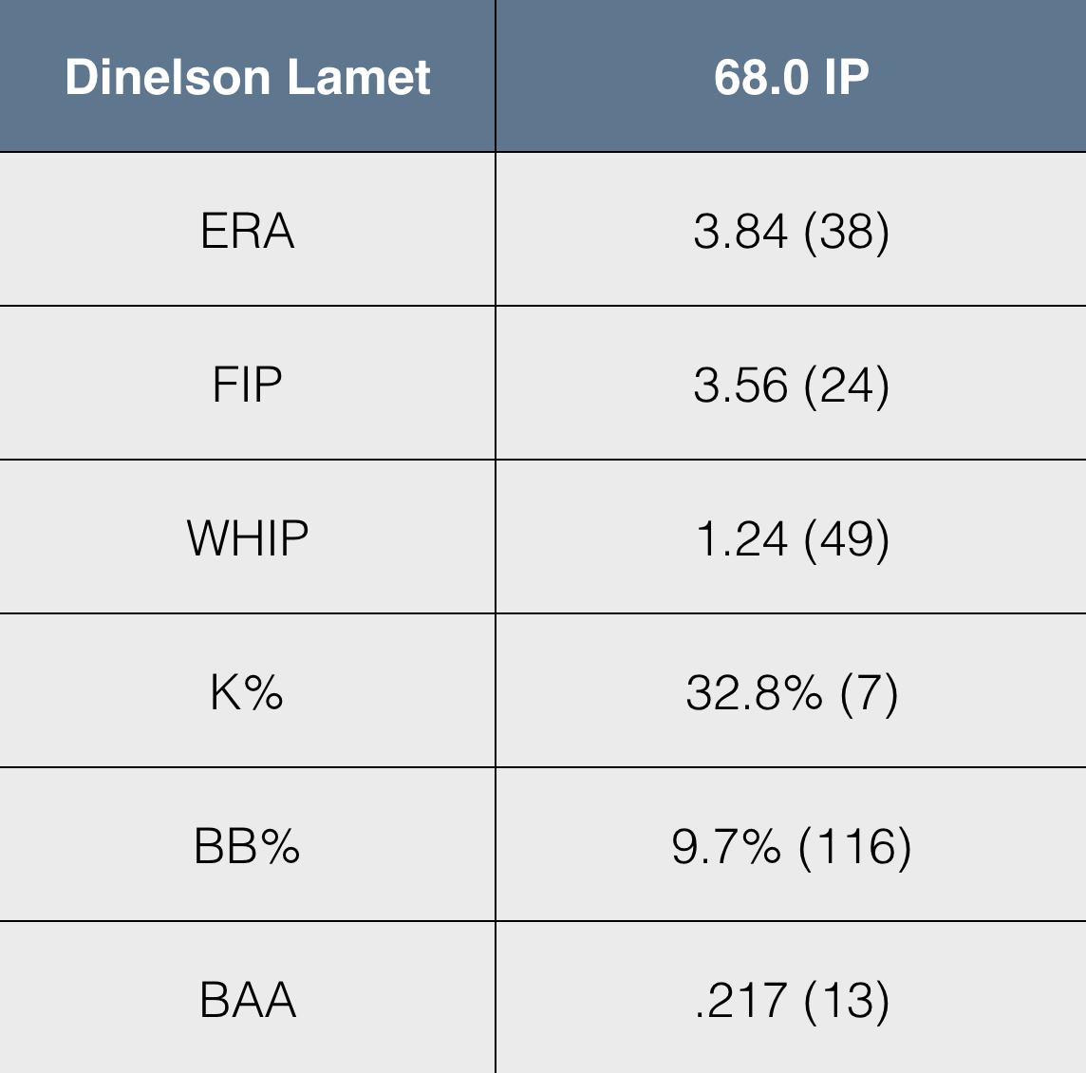Image resolution: width=1086 pixels, height=1073 pixels.
Task: Click the BB% row label
Action: click(247, 846)
